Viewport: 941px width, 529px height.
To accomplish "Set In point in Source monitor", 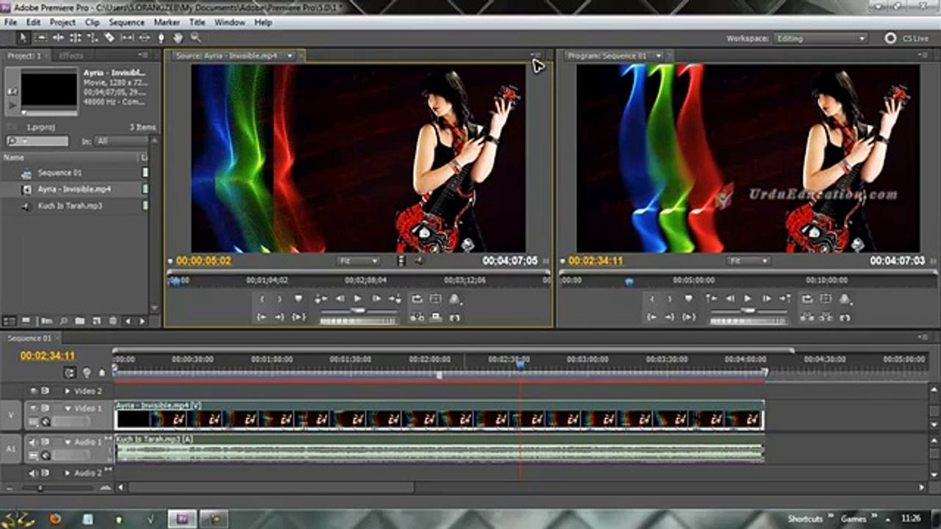I will 261,298.
